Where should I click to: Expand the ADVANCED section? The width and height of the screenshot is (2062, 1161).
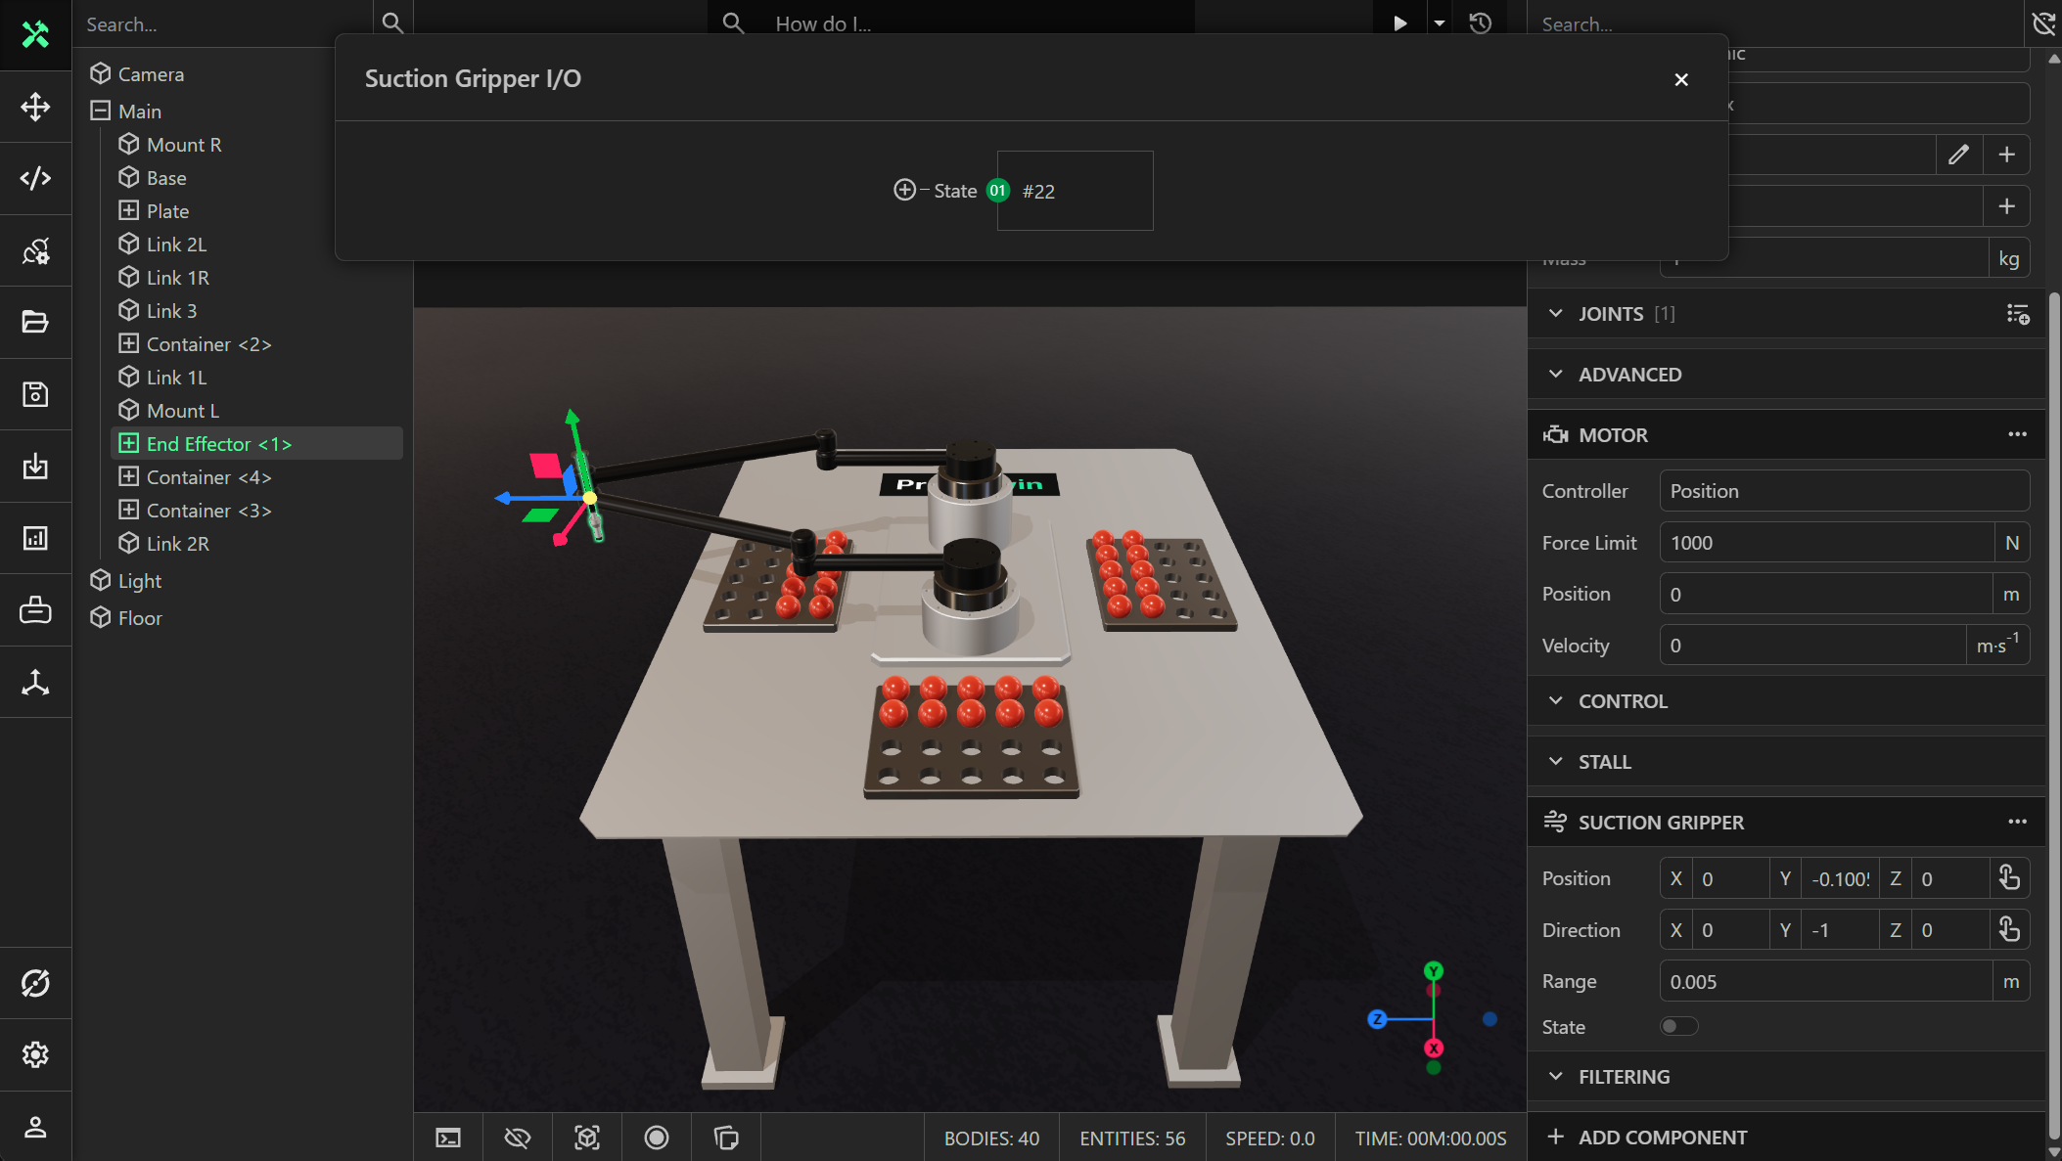(1629, 375)
